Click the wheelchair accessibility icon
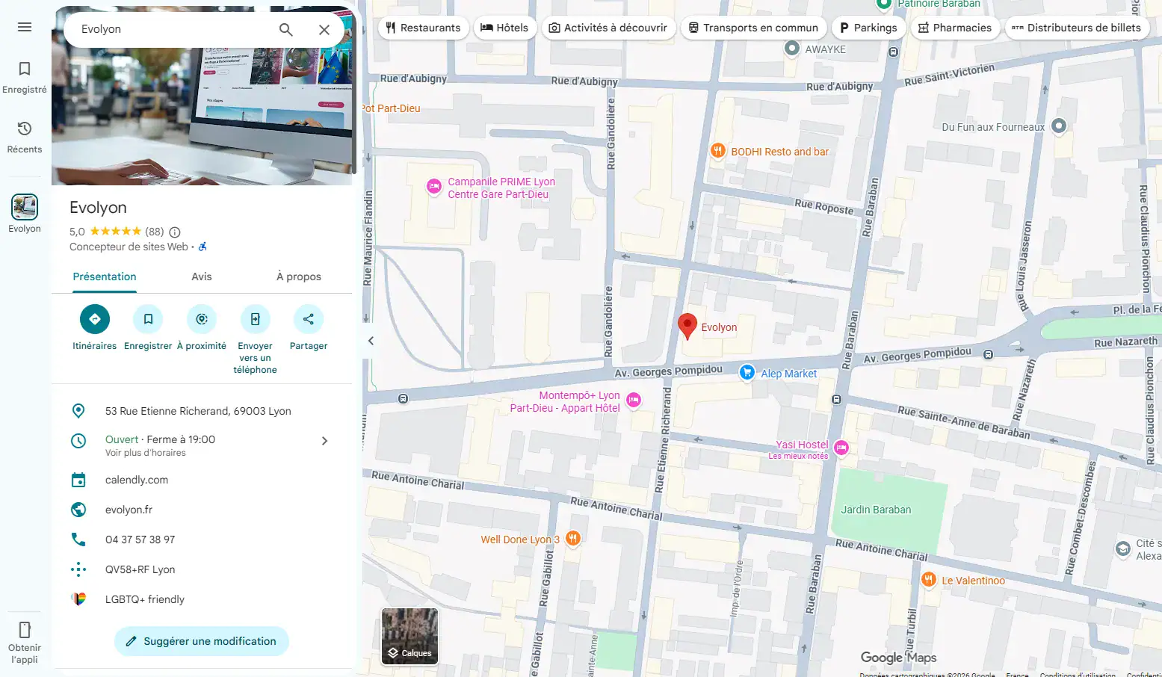 [203, 247]
